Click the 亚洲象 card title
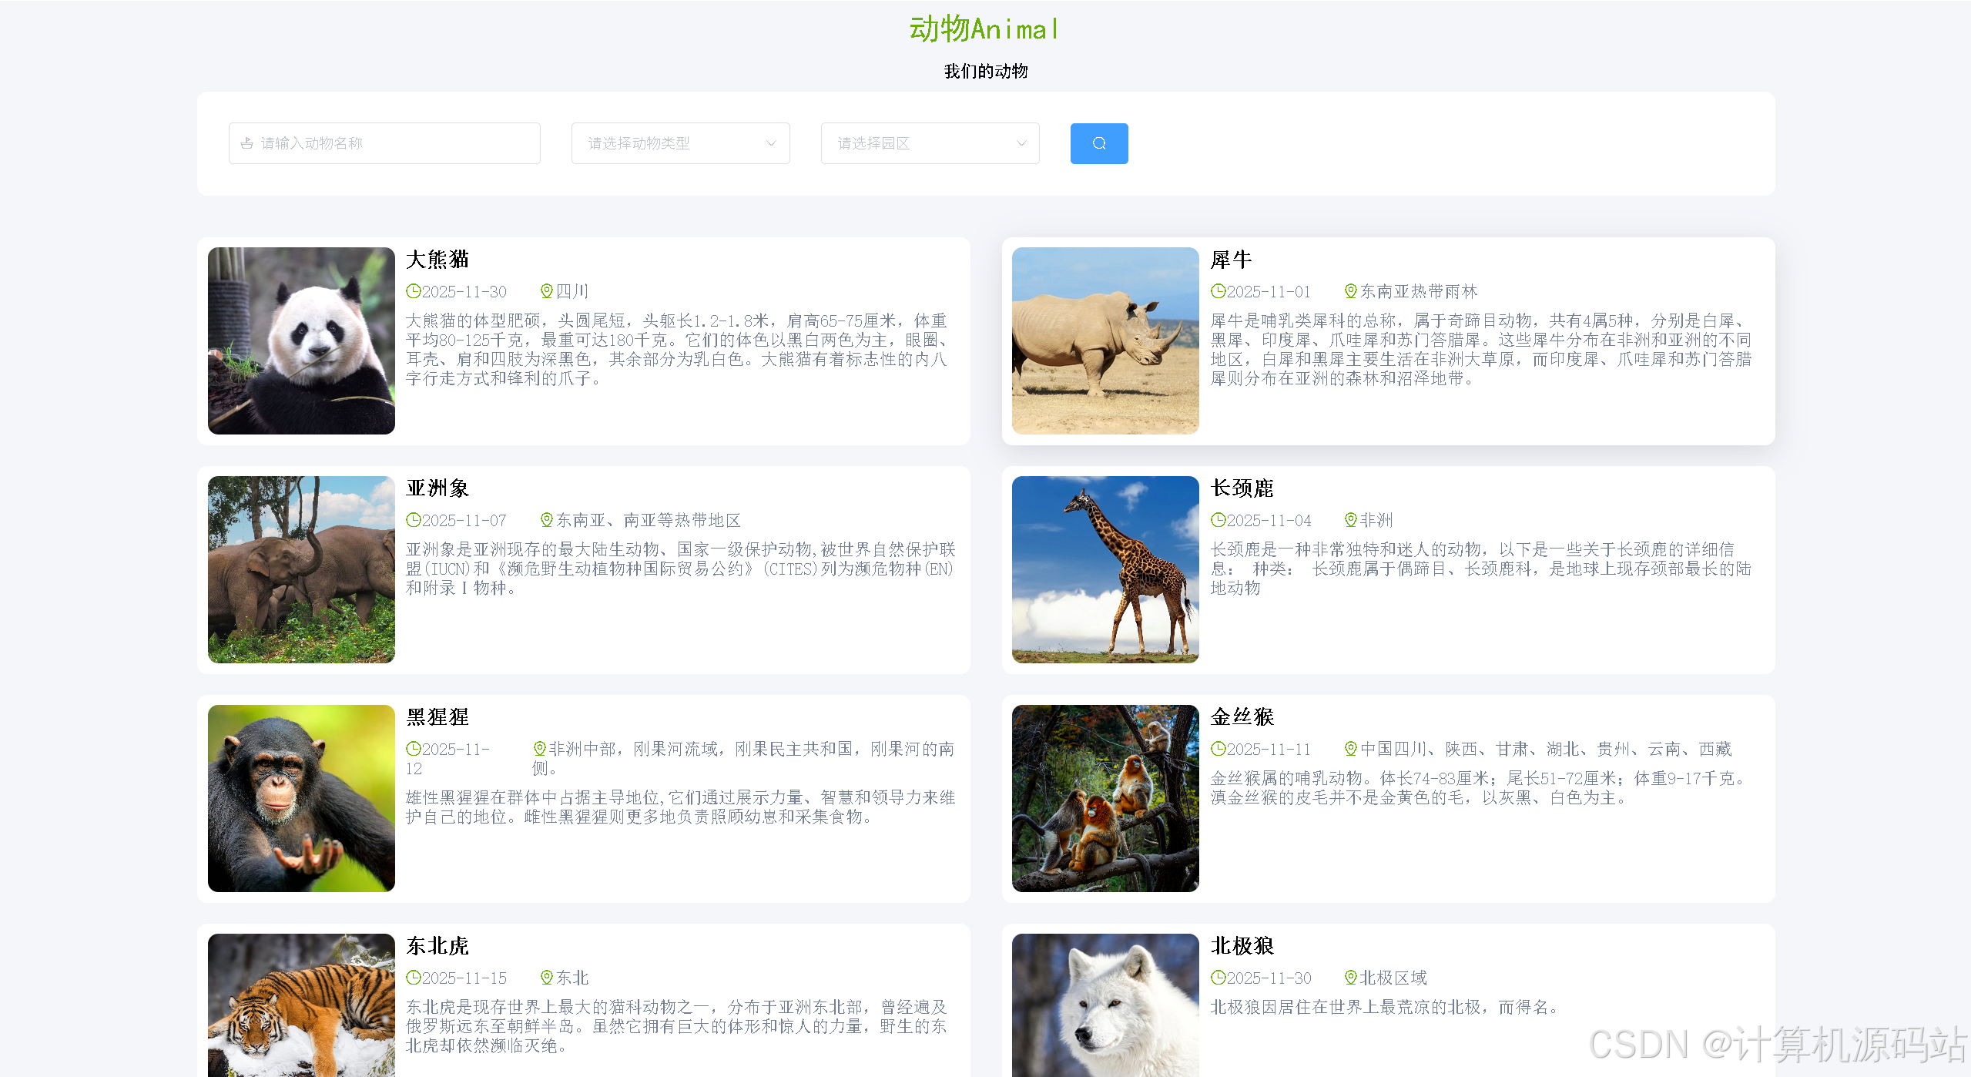The width and height of the screenshot is (1971, 1077). (x=437, y=488)
